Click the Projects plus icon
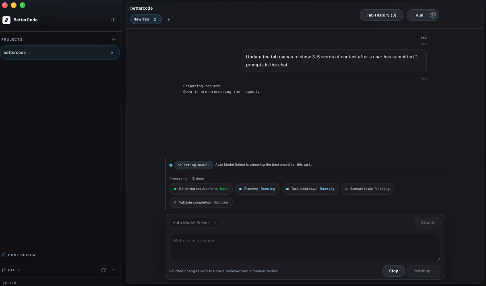Image resolution: width=486 pixels, height=286 pixels. click(114, 39)
